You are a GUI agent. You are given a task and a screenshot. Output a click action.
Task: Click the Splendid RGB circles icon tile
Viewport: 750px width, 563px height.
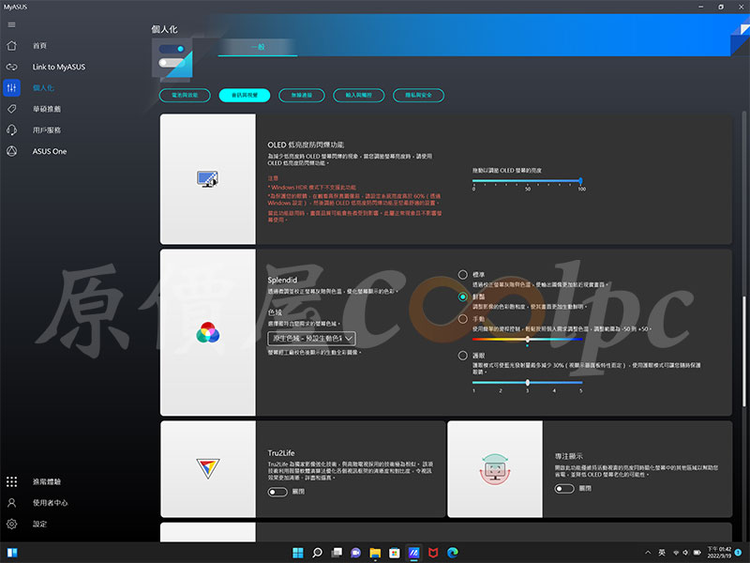tap(207, 332)
